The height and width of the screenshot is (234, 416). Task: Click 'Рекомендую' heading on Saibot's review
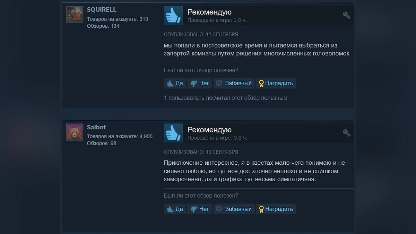[209, 130]
